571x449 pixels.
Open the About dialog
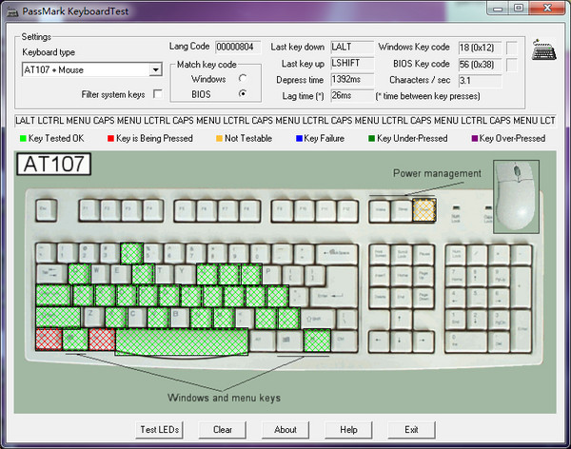click(285, 430)
